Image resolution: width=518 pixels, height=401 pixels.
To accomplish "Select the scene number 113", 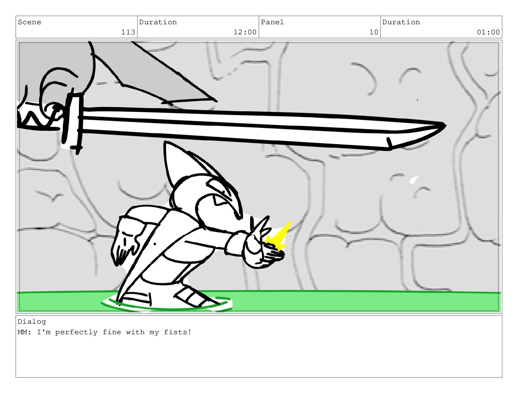I will click(128, 32).
